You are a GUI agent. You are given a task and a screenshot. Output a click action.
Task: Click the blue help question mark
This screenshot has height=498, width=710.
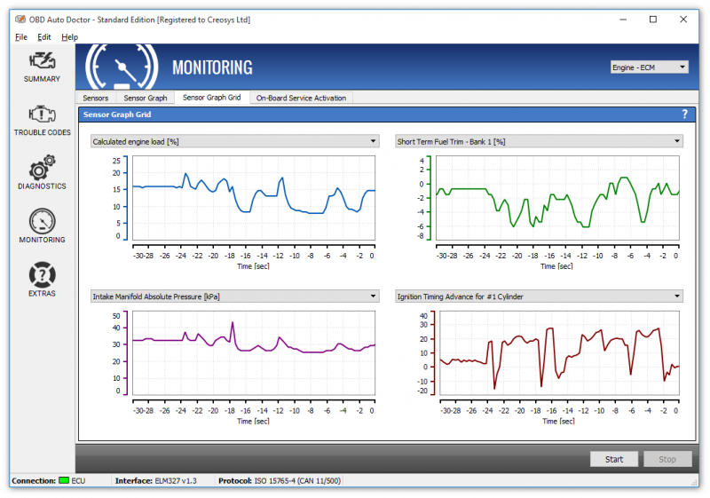[x=684, y=115]
